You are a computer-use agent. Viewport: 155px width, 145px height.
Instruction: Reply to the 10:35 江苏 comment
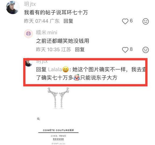[80, 50]
